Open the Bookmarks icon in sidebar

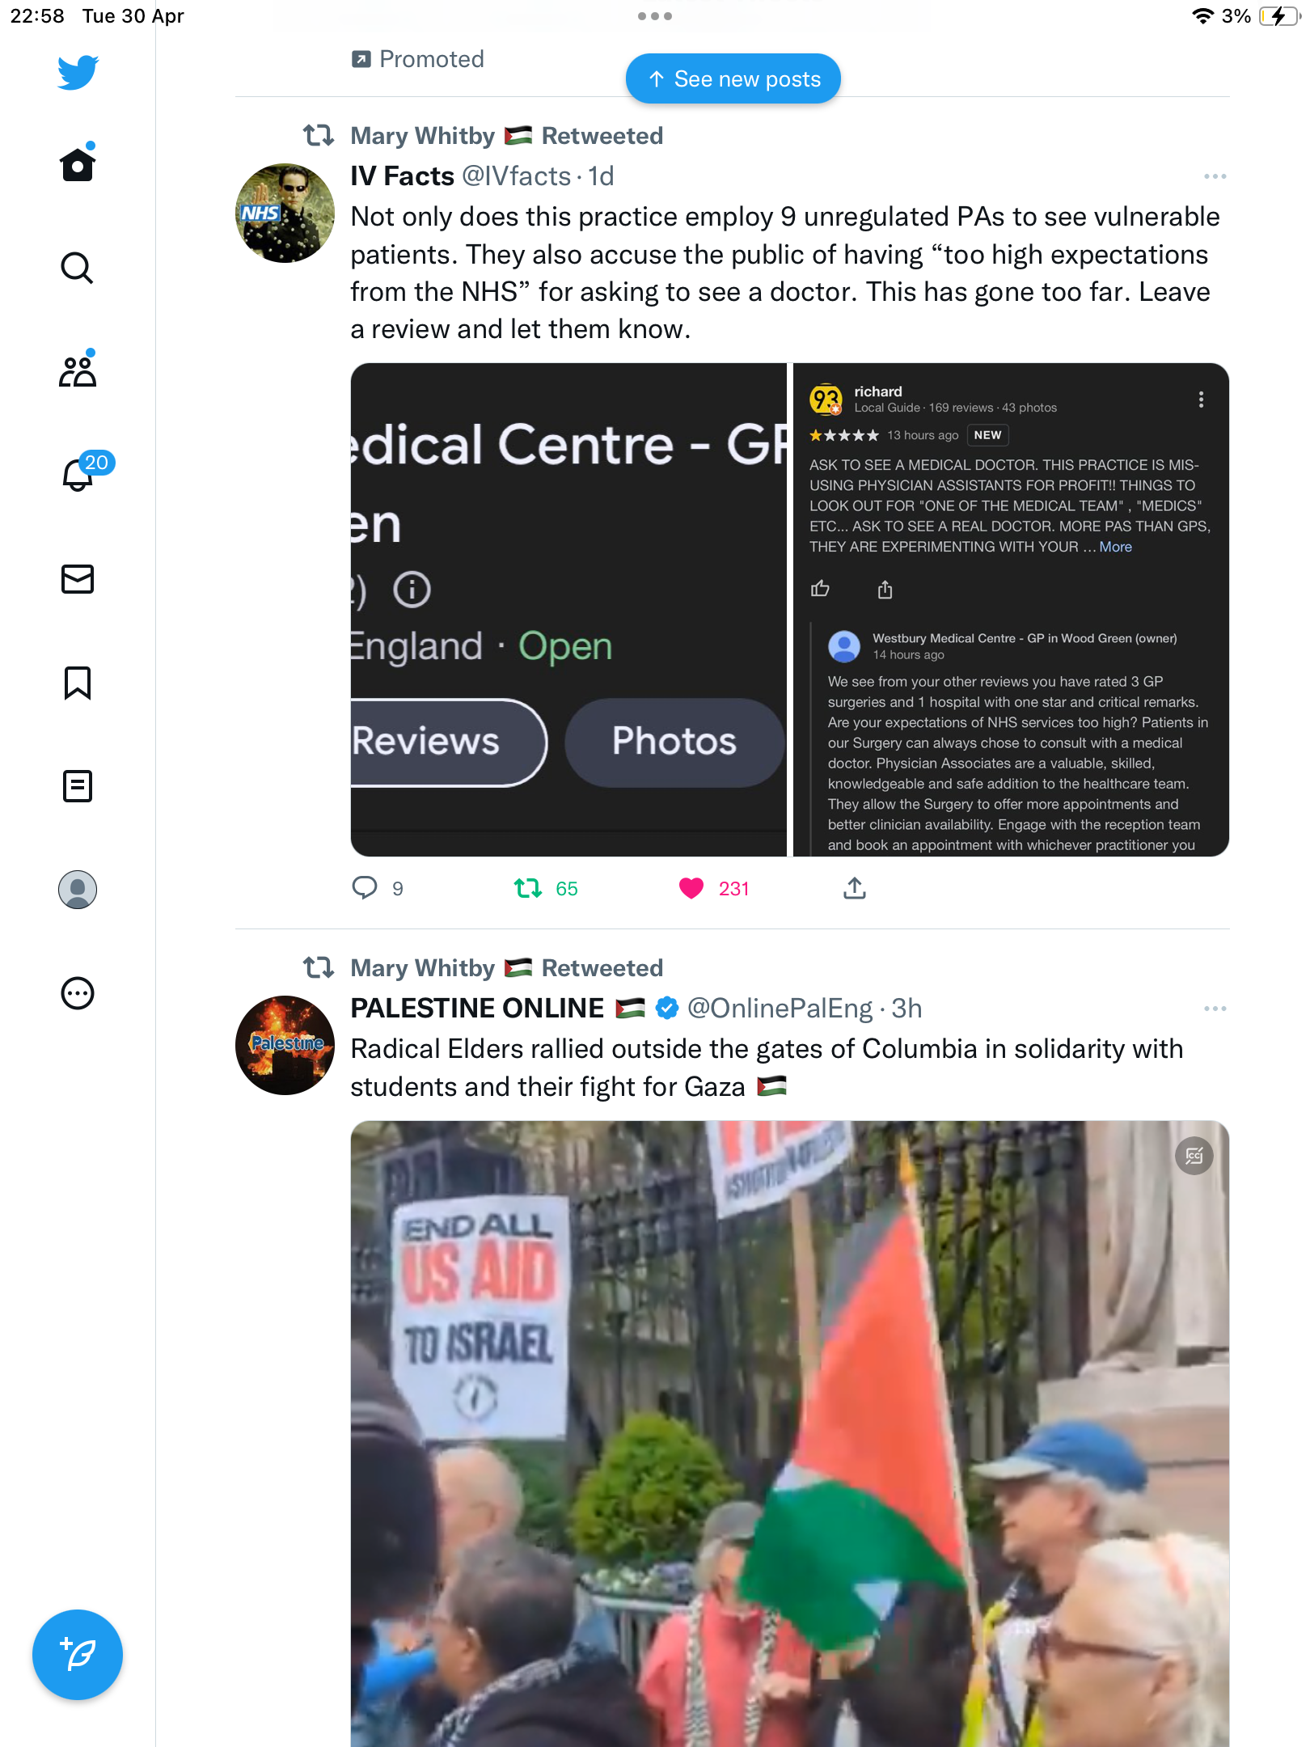(x=78, y=683)
